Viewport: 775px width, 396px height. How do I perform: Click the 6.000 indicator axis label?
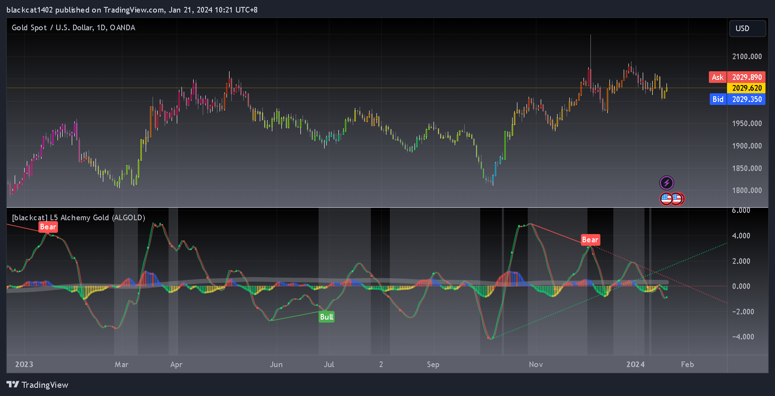741,211
